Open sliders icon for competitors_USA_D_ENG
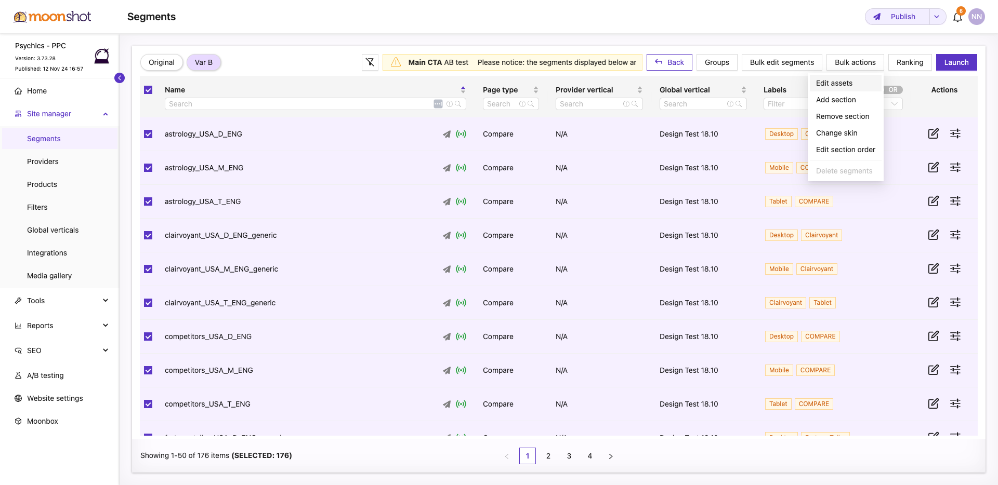This screenshot has width=998, height=485. [x=955, y=336]
